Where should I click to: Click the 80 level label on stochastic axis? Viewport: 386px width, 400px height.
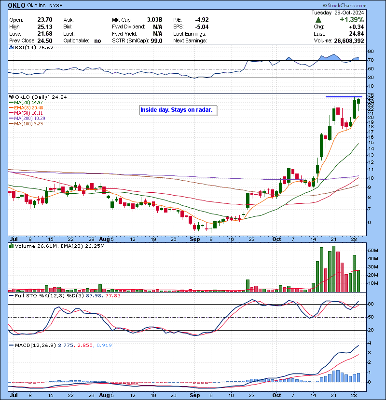[371, 304]
